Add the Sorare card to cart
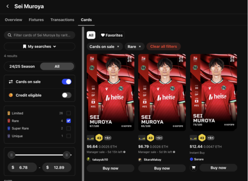This screenshot has width=248, height=181. click(x=193, y=168)
